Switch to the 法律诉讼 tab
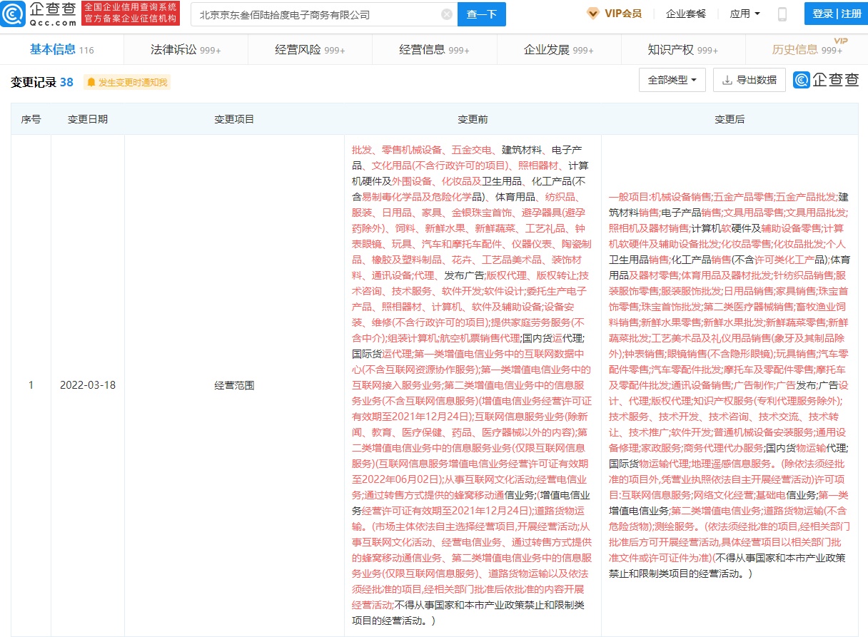 (186, 49)
